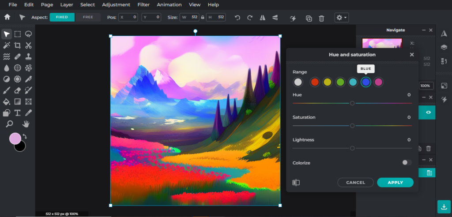452x217 pixels.
Task: Select the Lasso select tool
Action: [28, 34]
